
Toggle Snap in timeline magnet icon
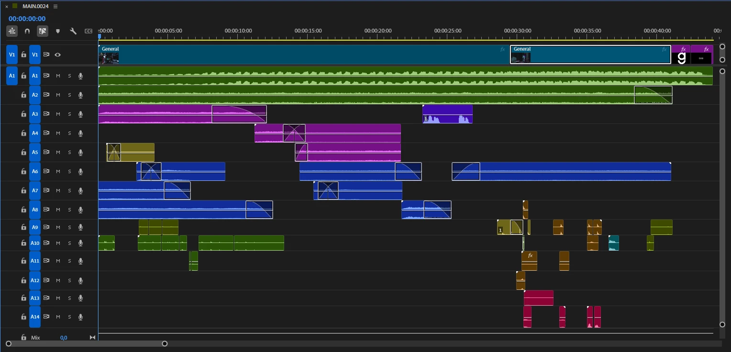pos(27,31)
